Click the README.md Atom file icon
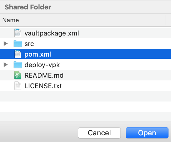The height and width of the screenshot is (142, 171). (x=18, y=75)
